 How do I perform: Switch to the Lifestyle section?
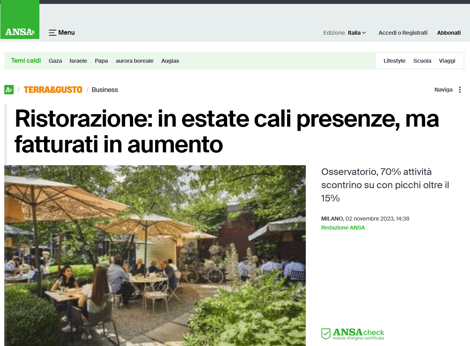click(x=394, y=61)
